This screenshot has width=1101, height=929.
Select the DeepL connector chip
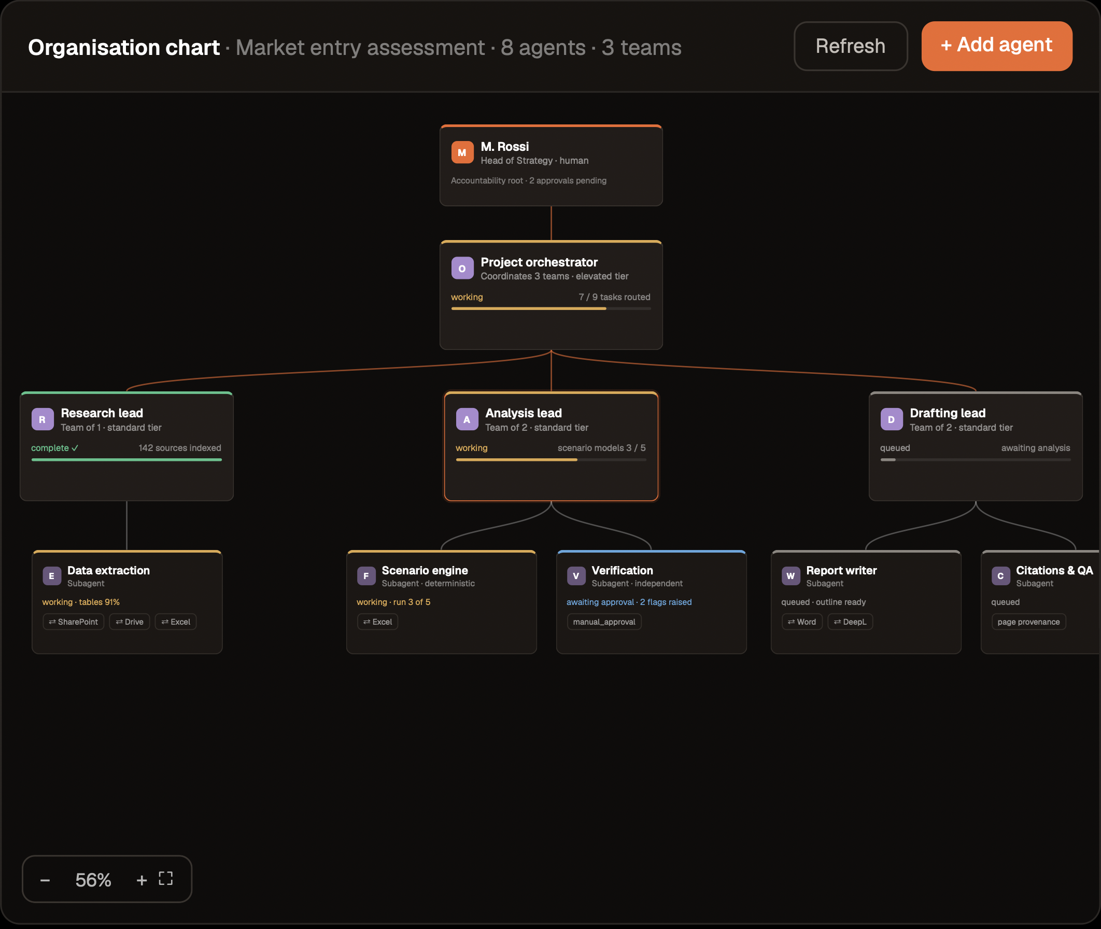tap(850, 622)
